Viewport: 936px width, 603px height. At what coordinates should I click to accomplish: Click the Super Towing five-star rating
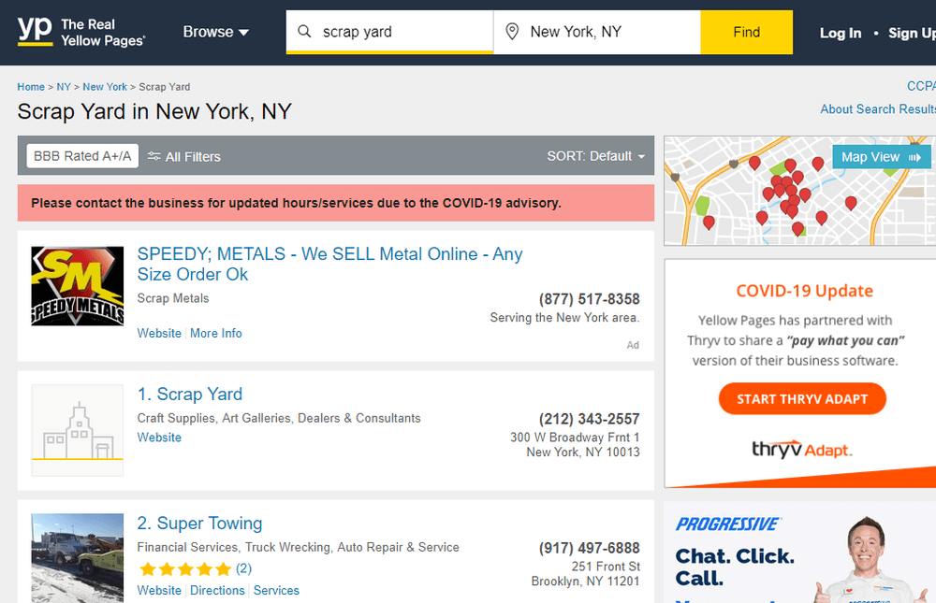[185, 569]
